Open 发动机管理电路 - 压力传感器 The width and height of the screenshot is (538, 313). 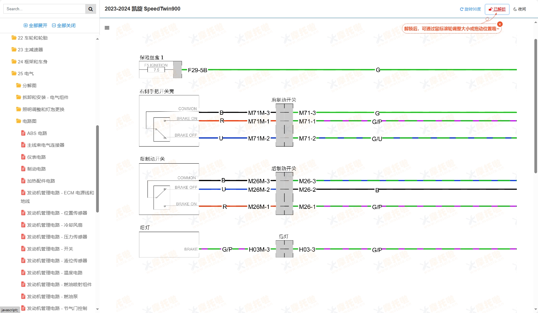point(57,237)
